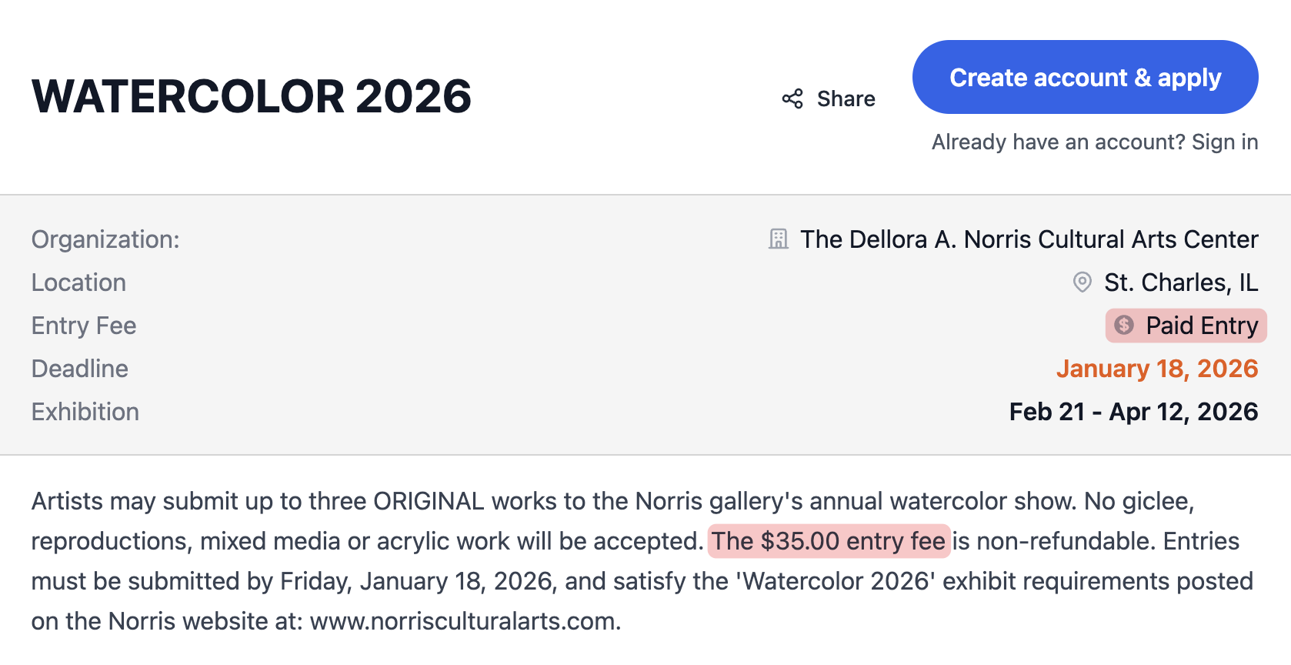Click the Deadline field label
This screenshot has height=665, width=1291.
tap(80, 369)
